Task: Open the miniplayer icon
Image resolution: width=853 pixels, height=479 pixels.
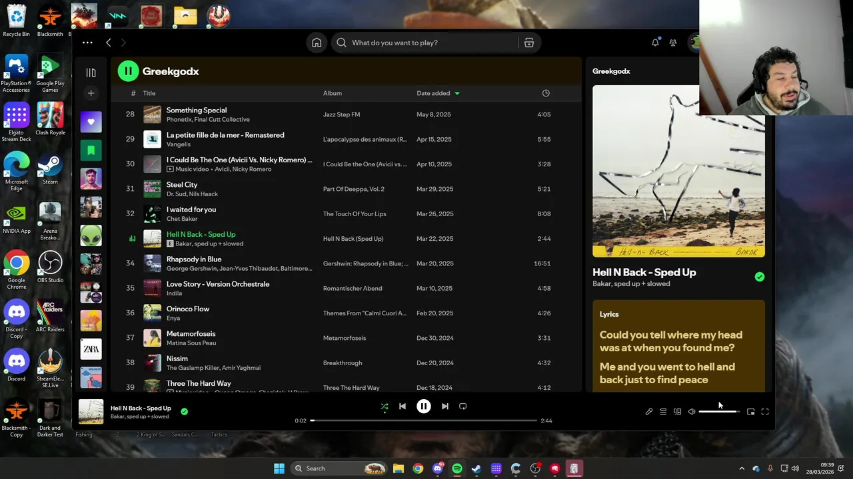Action: pos(750,412)
